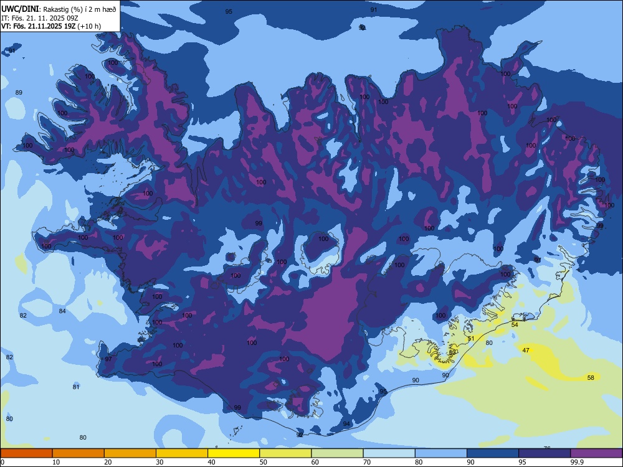Select the 'VT: Fös. 21.11.2025 19Z' line
623x467 pixels.
[39, 26]
